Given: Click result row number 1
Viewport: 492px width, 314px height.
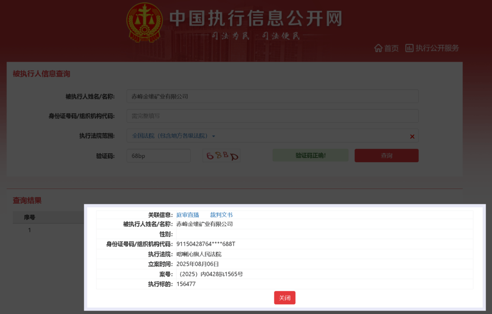Looking at the screenshot, I should tap(30, 230).
